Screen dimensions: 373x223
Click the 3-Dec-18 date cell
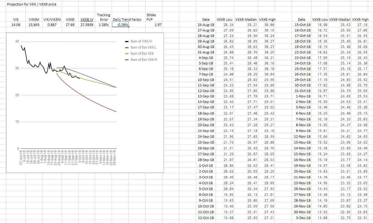303,218
